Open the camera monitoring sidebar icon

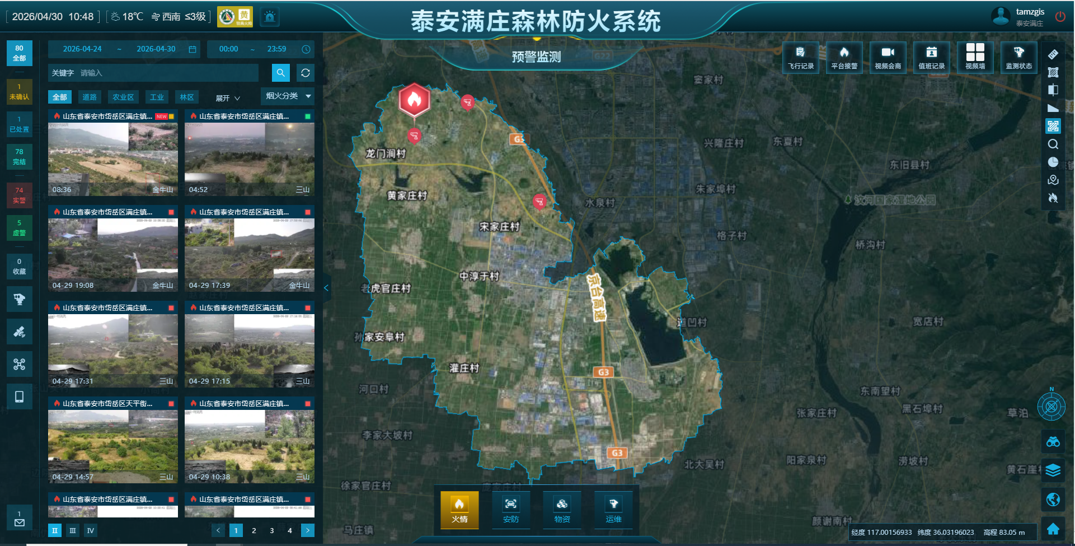[19, 299]
